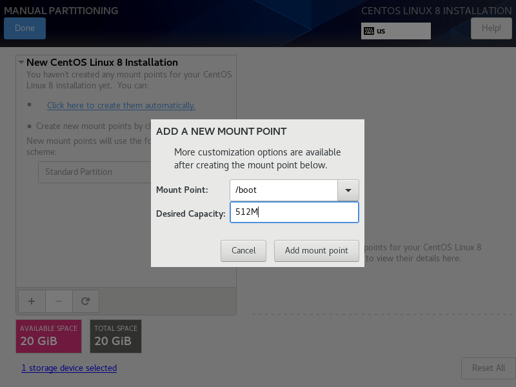516x387 pixels.
Task: Click the Desired Capacity input field
Action: pos(294,212)
